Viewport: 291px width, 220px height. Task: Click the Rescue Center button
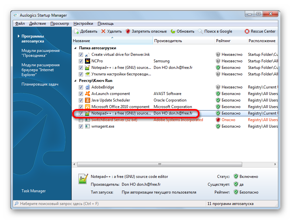point(260,31)
